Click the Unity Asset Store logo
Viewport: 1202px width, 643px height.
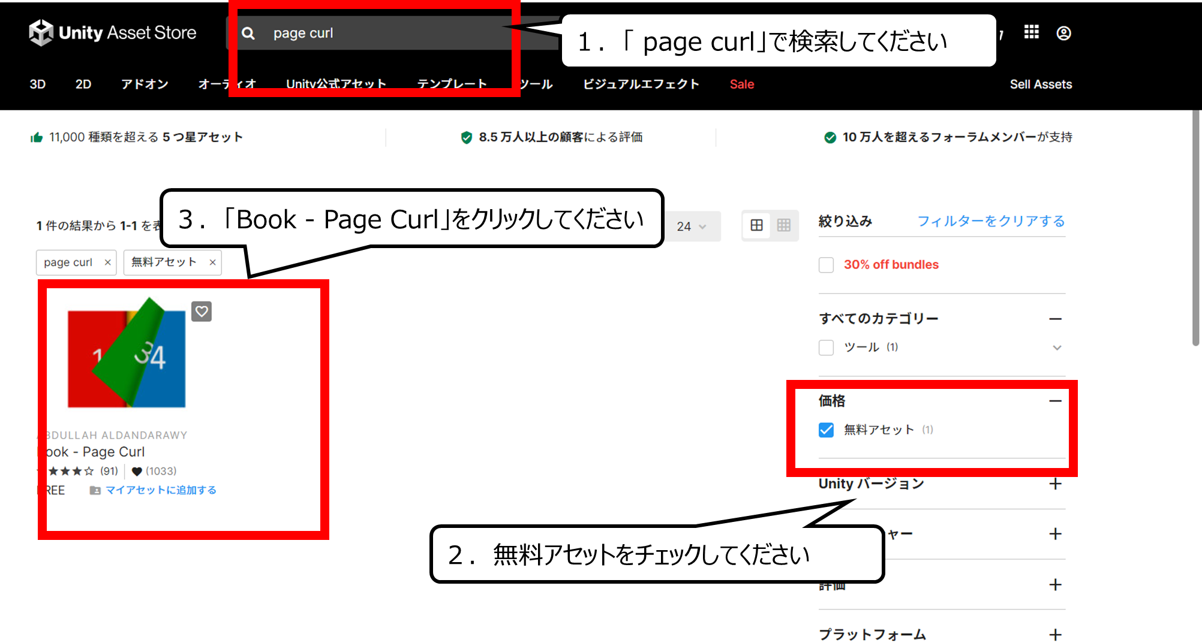tap(113, 32)
